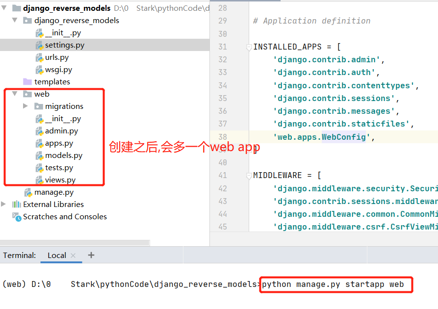
Task: Click the horizontal scrollbar of project panel
Action: coord(75,242)
